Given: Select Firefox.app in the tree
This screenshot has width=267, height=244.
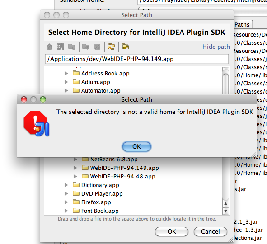Looking at the screenshot, I should pos(96,202).
